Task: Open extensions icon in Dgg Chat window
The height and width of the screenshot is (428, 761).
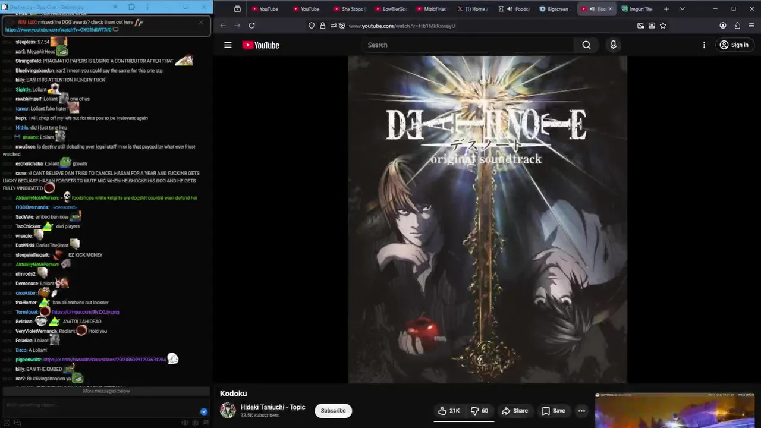Action: 131,7
